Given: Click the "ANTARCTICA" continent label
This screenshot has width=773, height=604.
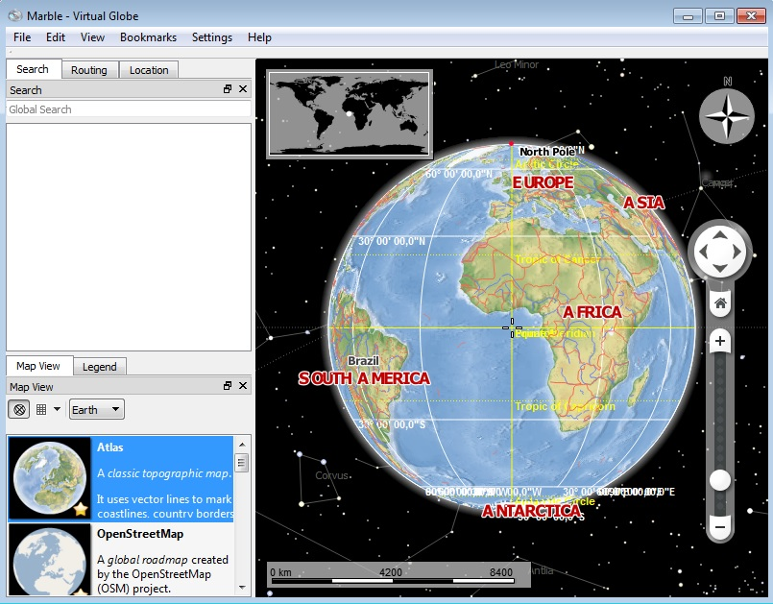Looking at the screenshot, I should tap(531, 511).
